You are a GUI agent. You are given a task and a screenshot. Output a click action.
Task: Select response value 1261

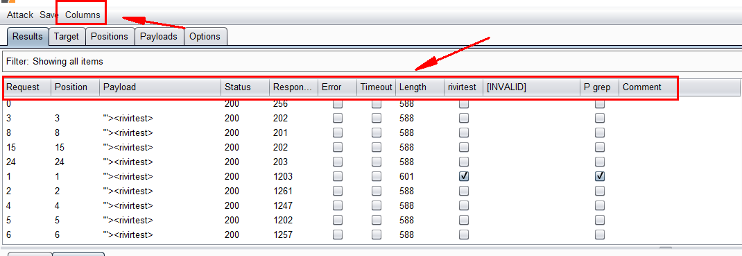pos(283,191)
